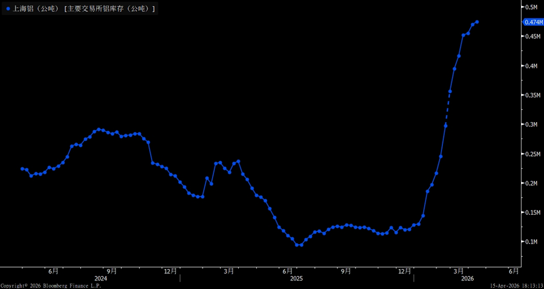Click the blue legend dot beside 上海铝
Image resolution: width=544 pixels, height=289 pixels.
click(8, 9)
